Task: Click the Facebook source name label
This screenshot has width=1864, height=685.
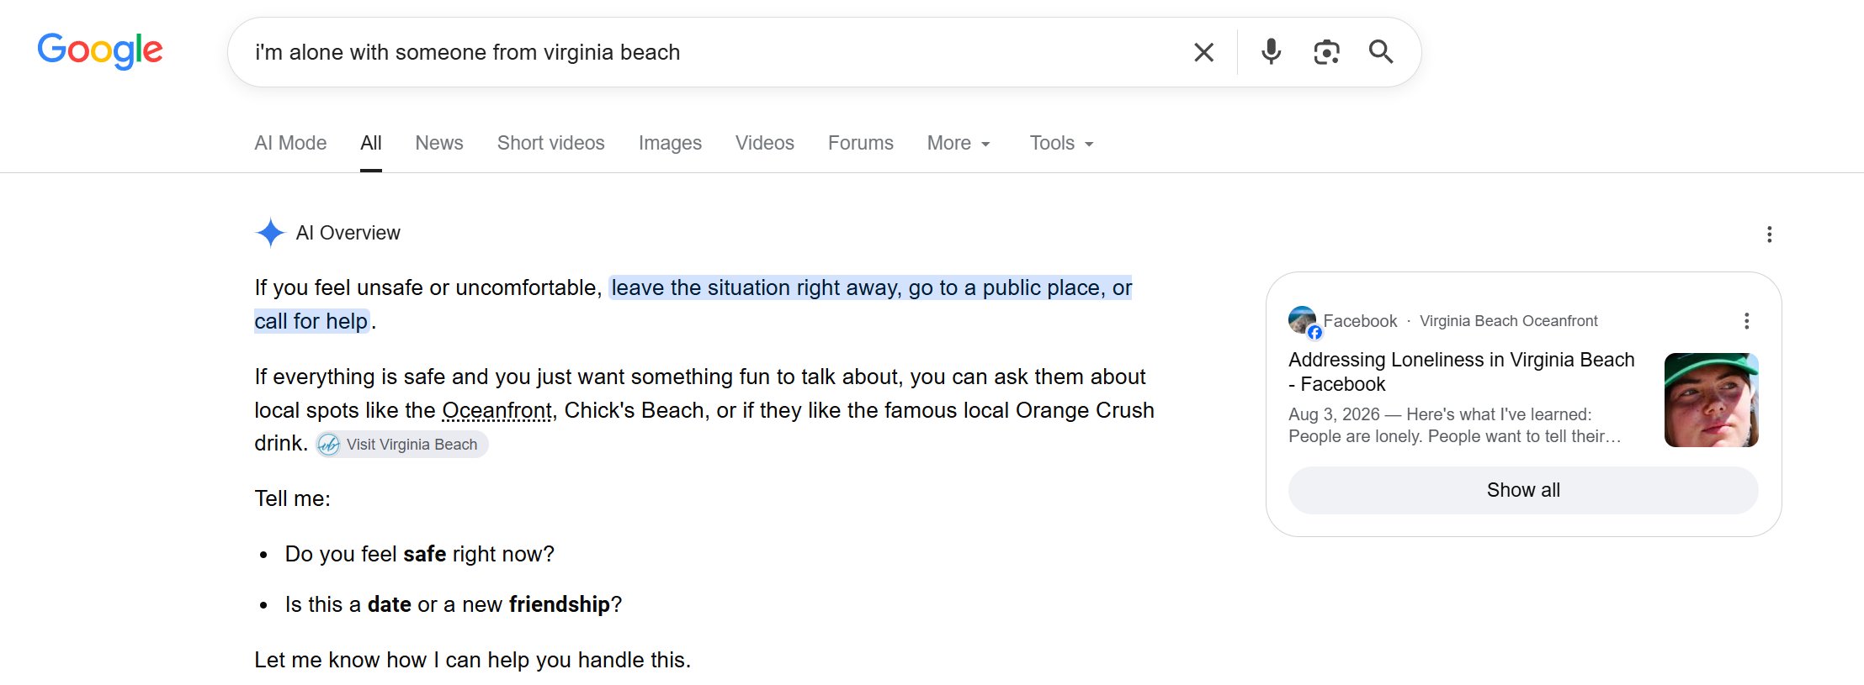Action: tap(1360, 321)
